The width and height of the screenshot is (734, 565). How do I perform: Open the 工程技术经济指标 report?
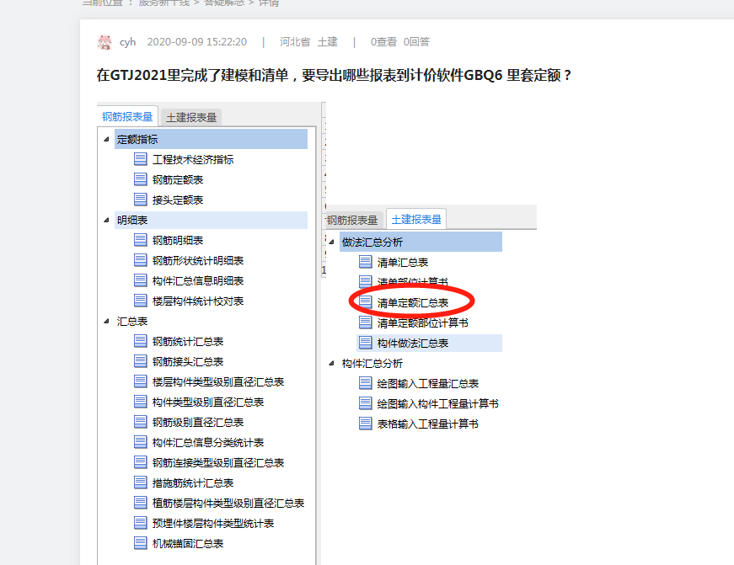(x=193, y=159)
